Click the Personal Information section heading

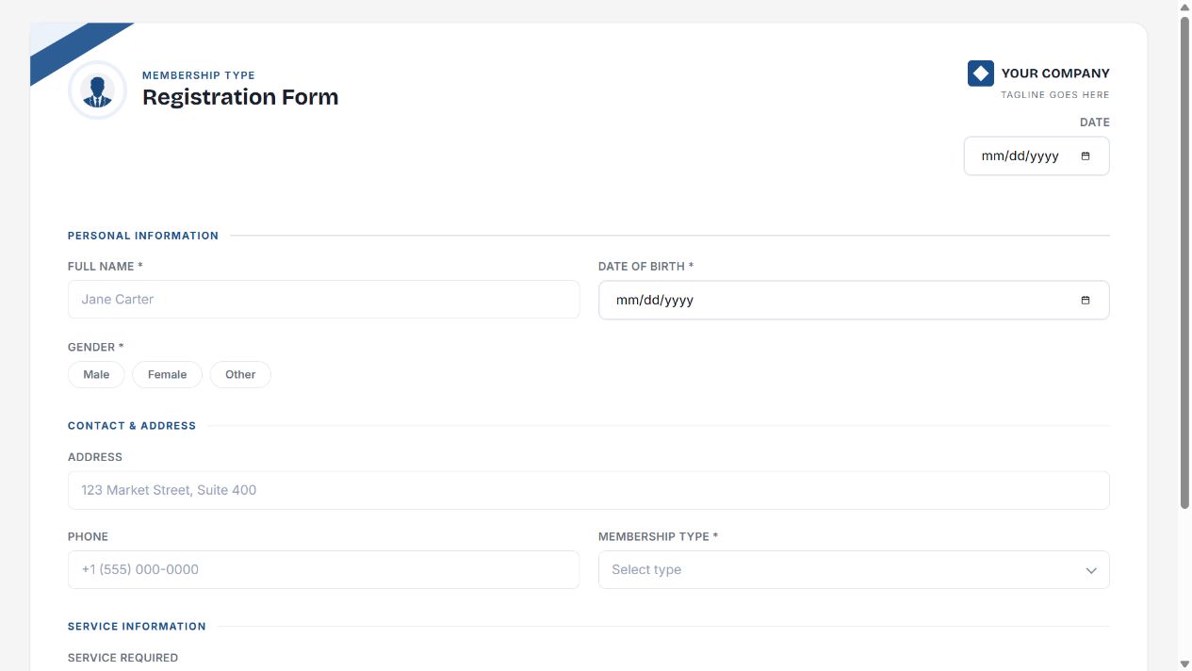[x=143, y=236]
